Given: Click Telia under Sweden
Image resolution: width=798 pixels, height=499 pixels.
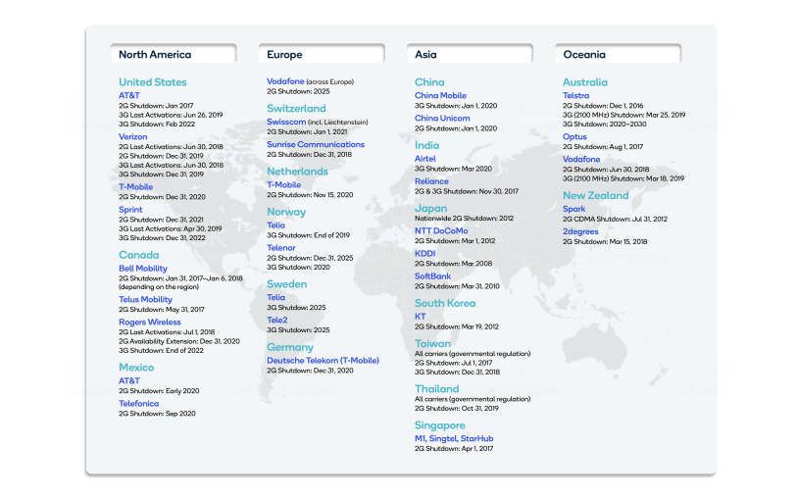Looking at the screenshot, I should [275, 297].
